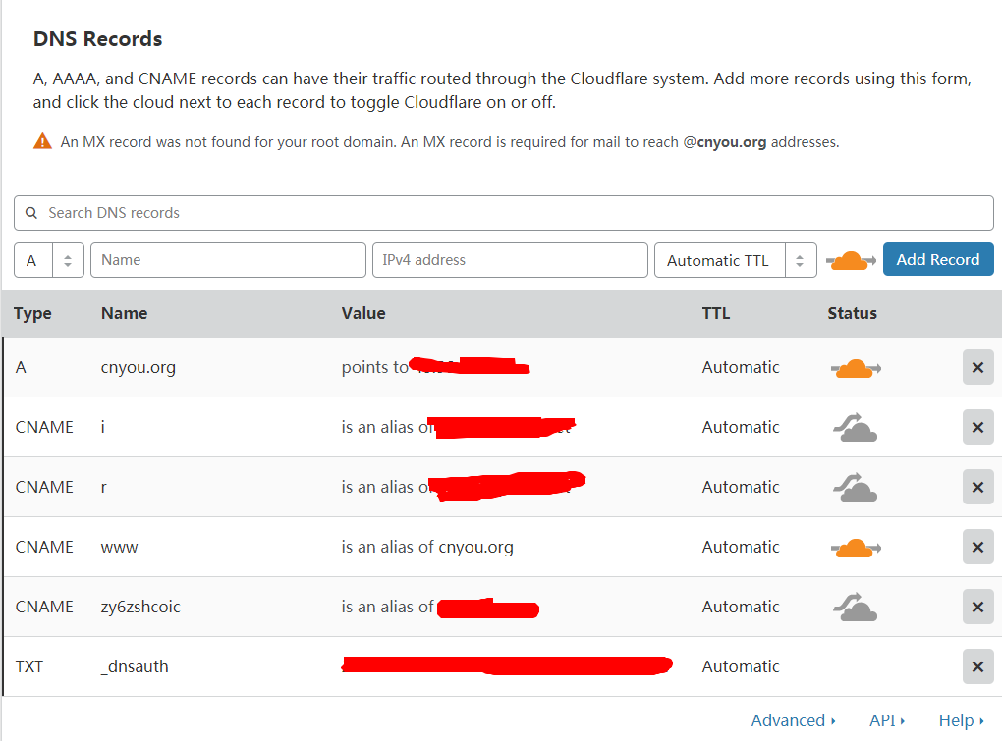The width and height of the screenshot is (1002, 741).
Task: Enable Cloudflare proxy on the i CNAME
Action: click(x=855, y=427)
